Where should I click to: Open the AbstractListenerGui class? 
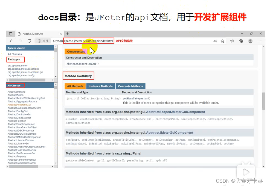[x=18, y=143]
